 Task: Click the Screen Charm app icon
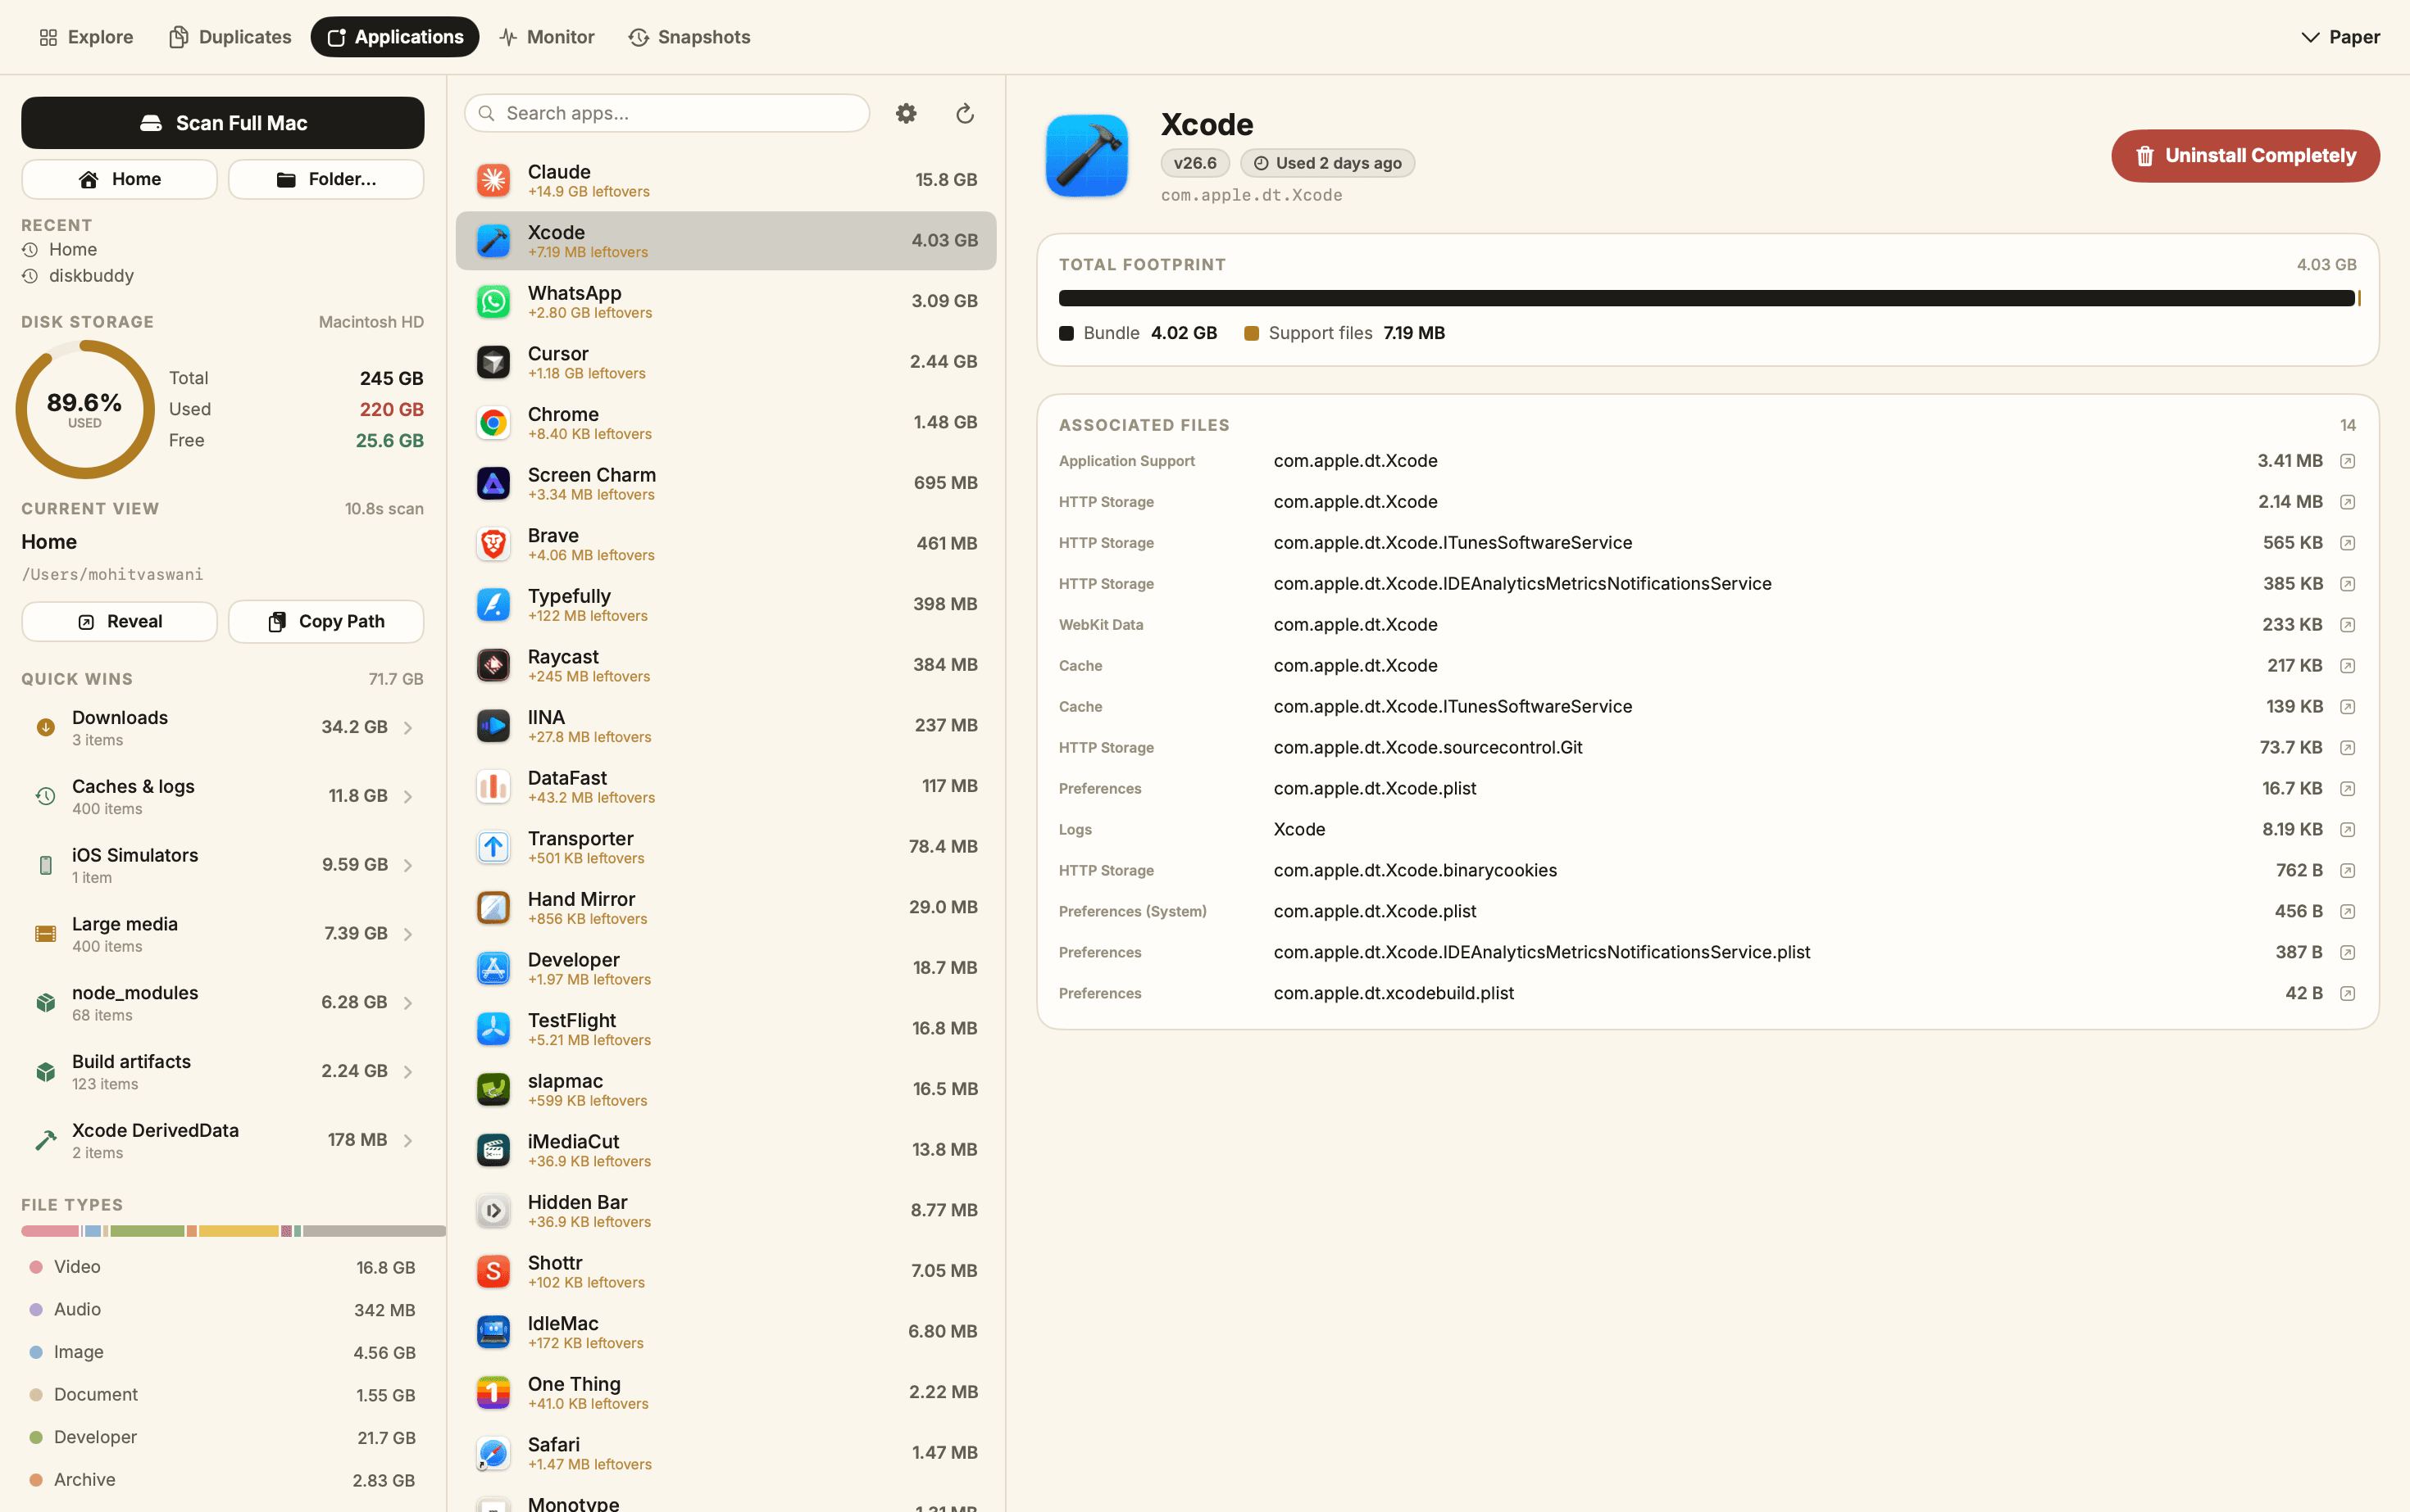point(493,483)
